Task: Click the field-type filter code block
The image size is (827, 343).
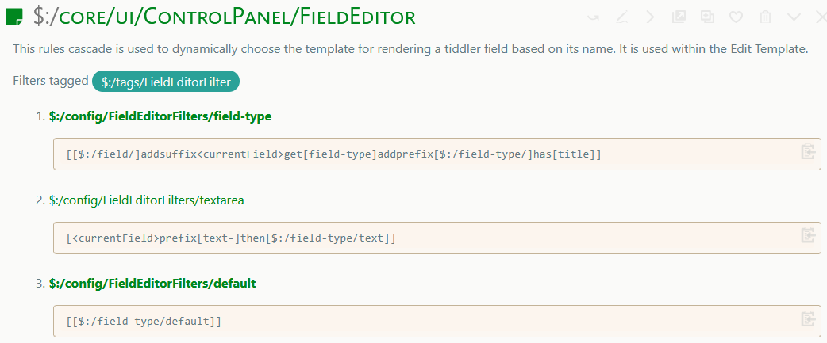Action: pyautogui.click(x=333, y=153)
